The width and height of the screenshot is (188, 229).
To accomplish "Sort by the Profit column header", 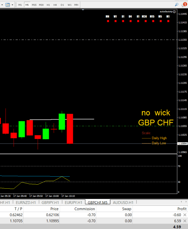I will click(x=160, y=209).
